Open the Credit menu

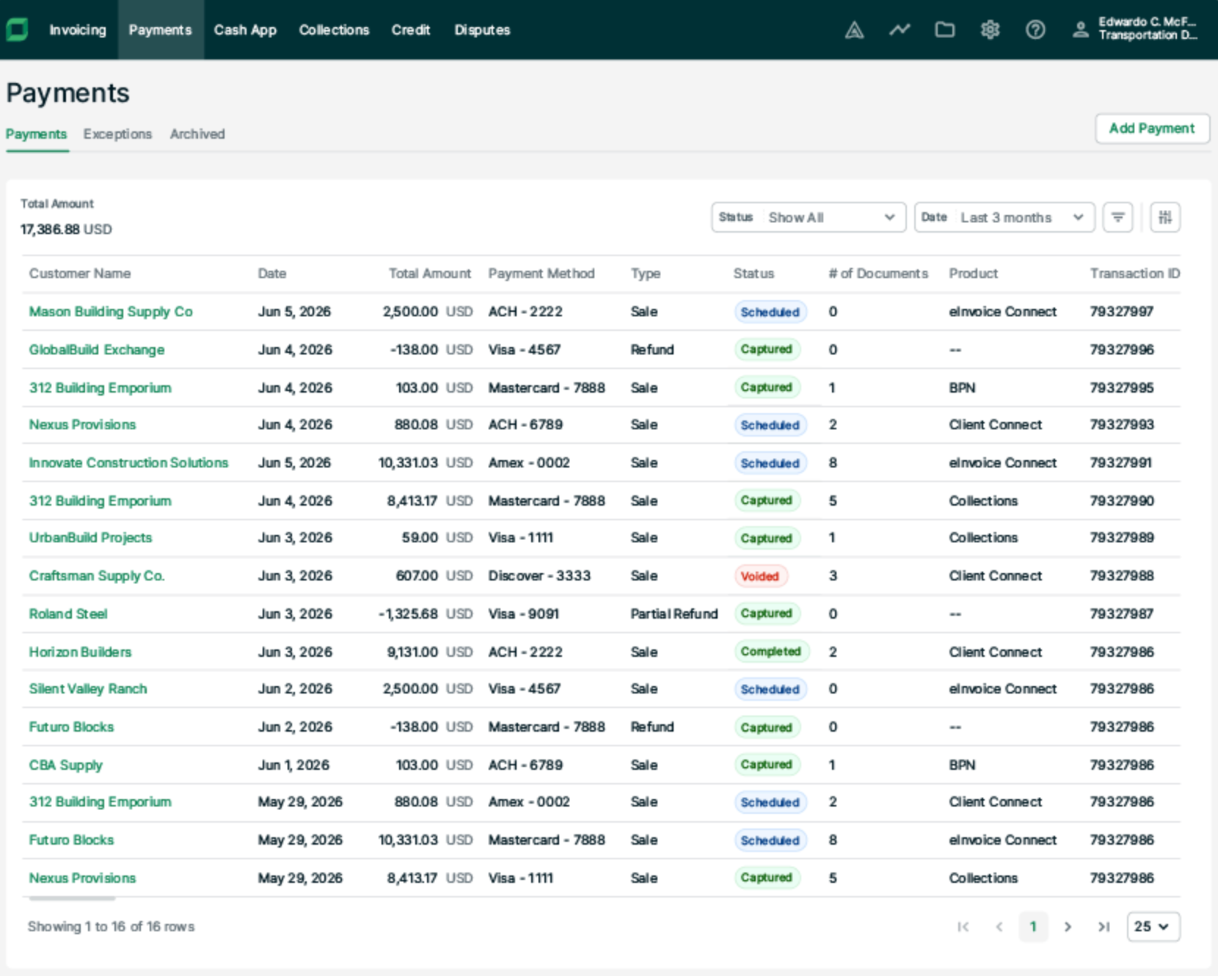pos(411,30)
